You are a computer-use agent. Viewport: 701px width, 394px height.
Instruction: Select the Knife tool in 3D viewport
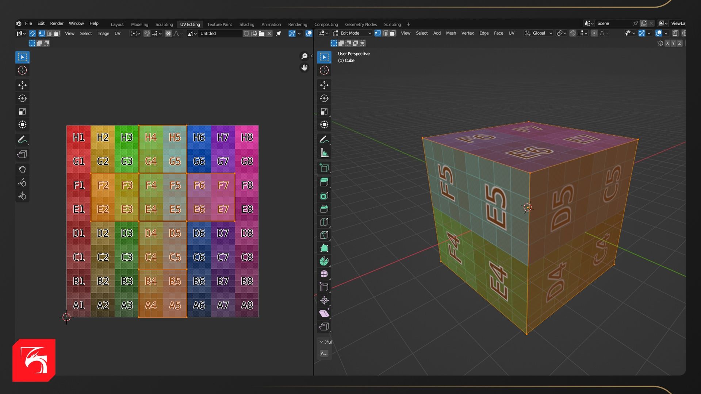tap(324, 235)
